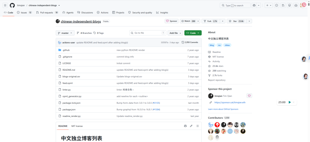Open the notifications inbox icon
The image size is (310, 142).
[296, 5]
